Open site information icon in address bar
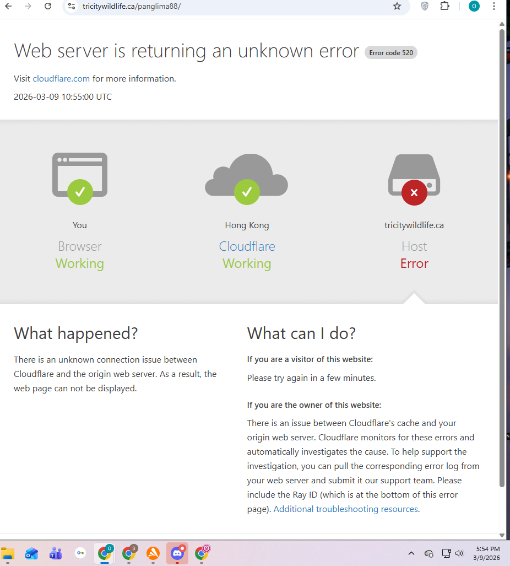Screen dimensions: 510x566 (x=72, y=6)
